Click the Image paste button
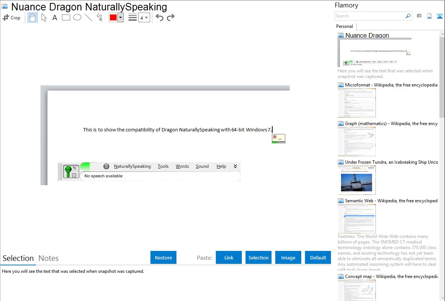Viewport: 445px width, 301px height. (x=288, y=258)
